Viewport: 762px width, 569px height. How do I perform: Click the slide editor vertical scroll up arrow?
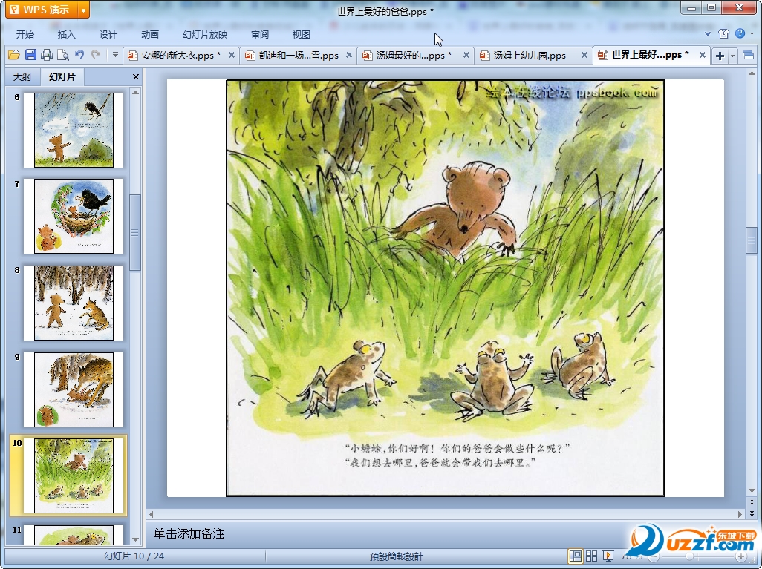click(752, 73)
